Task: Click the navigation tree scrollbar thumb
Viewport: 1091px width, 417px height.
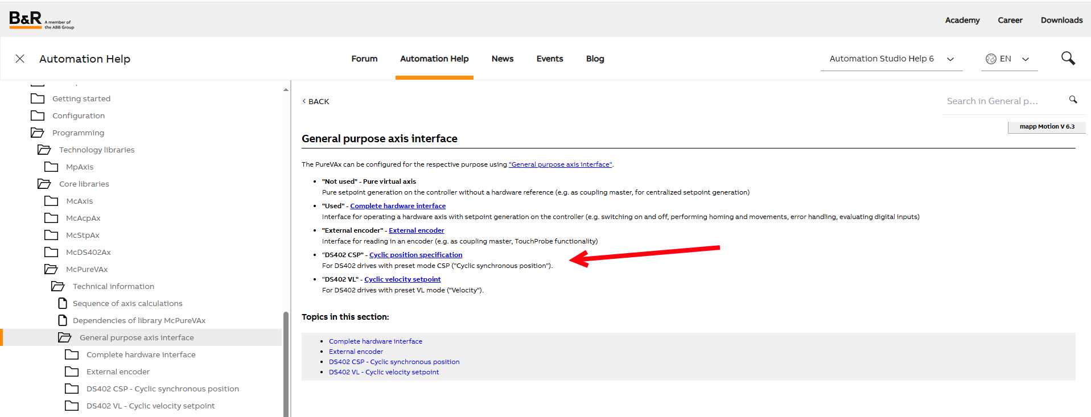Action: click(286, 364)
